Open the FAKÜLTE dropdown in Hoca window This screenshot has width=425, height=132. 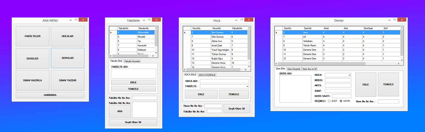point(224,86)
